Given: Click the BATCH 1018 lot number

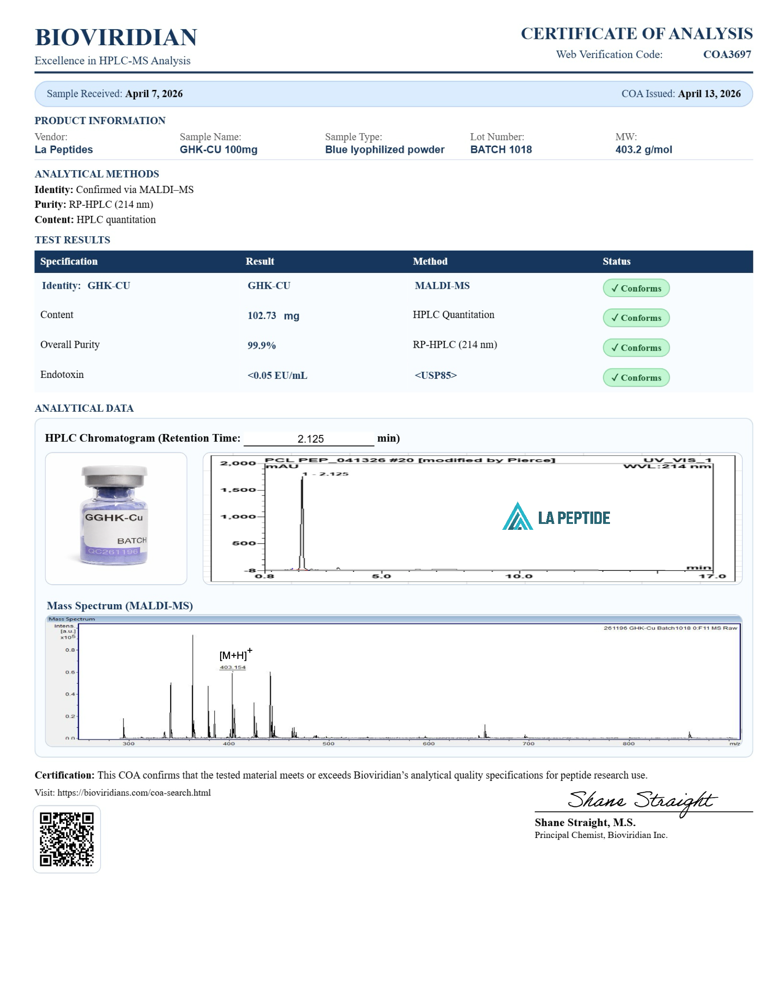Looking at the screenshot, I should tap(501, 149).
